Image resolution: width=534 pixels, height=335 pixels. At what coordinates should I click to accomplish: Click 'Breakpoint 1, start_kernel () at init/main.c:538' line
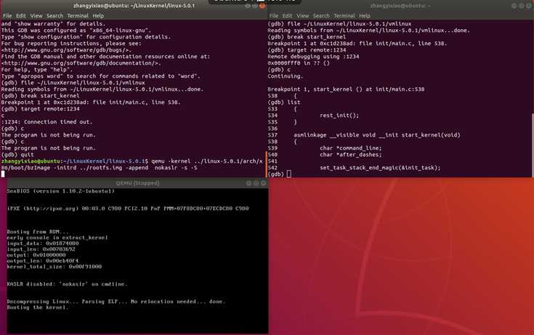click(346, 89)
